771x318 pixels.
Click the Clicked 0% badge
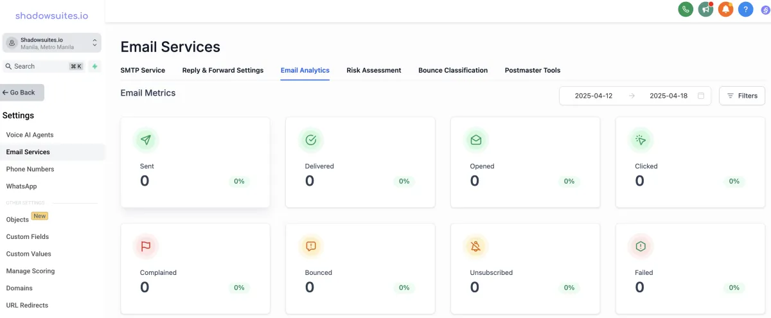[734, 181]
